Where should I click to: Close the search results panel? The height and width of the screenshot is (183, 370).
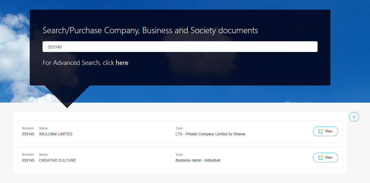tap(354, 117)
